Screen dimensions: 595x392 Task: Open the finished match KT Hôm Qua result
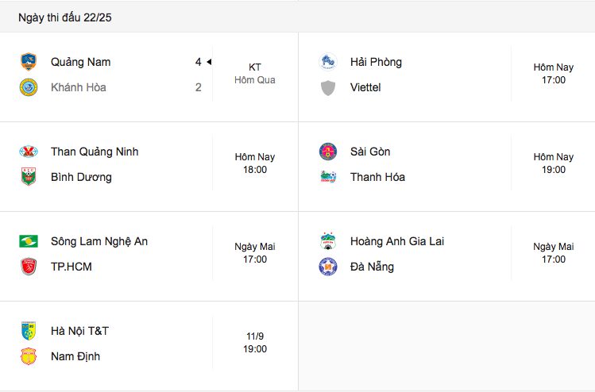[x=255, y=74]
